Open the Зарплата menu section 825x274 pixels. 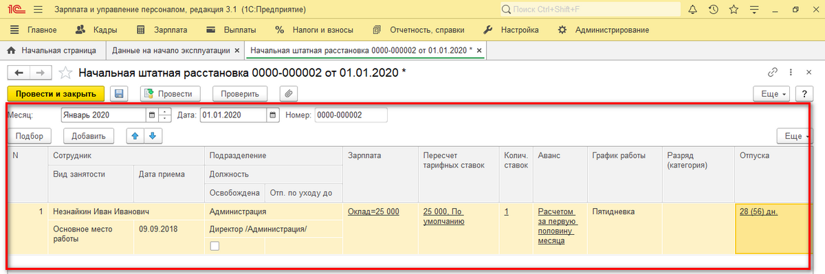[x=161, y=30]
